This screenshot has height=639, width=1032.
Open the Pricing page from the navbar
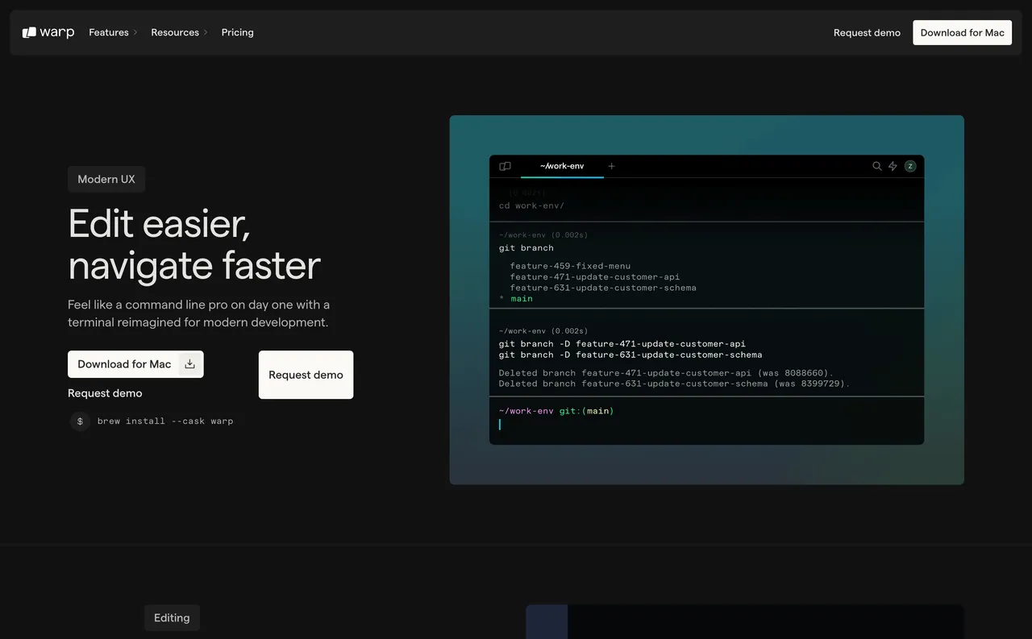[237, 32]
